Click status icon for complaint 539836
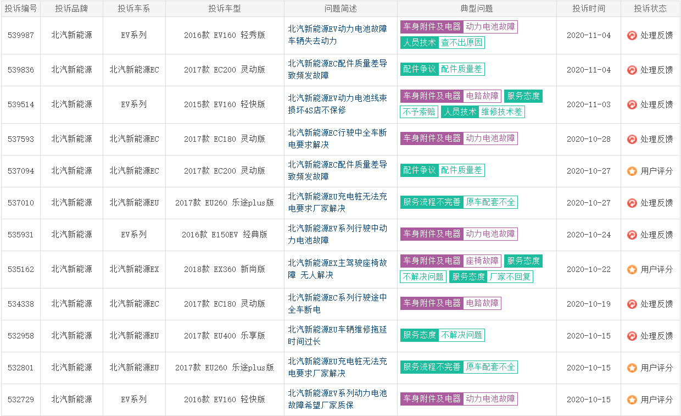Image resolution: width=681 pixels, height=416 pixels. click(x=632, y=70)
